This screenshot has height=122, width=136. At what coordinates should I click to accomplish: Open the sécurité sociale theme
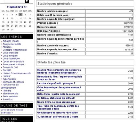[x=10, y=94]
